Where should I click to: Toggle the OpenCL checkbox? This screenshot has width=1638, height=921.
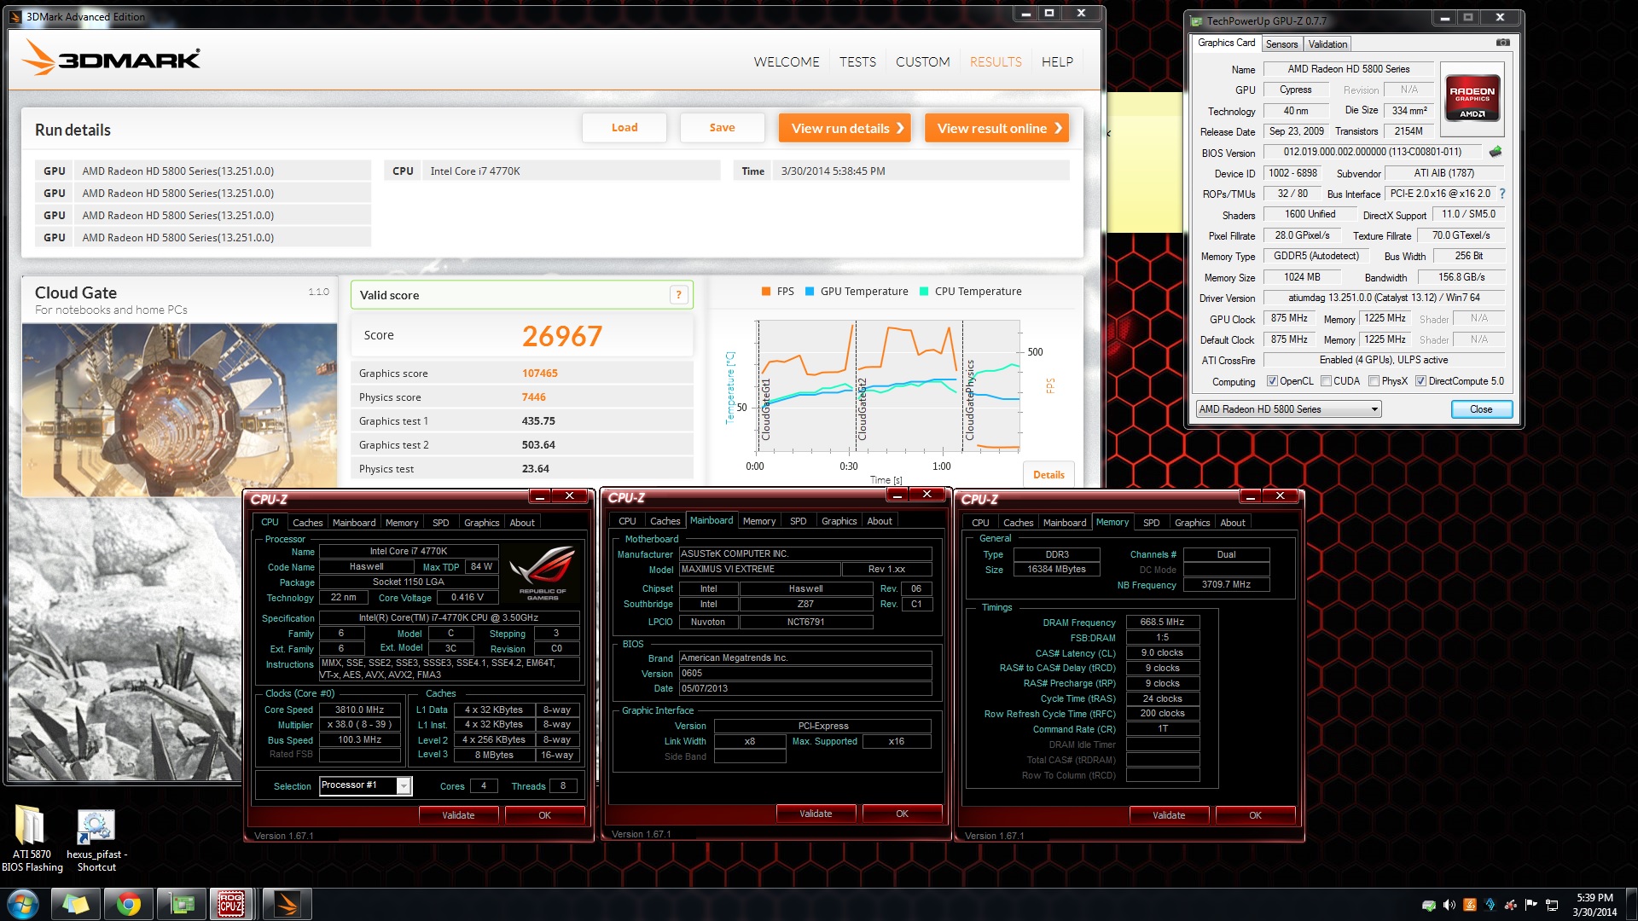click(1272, 381)
